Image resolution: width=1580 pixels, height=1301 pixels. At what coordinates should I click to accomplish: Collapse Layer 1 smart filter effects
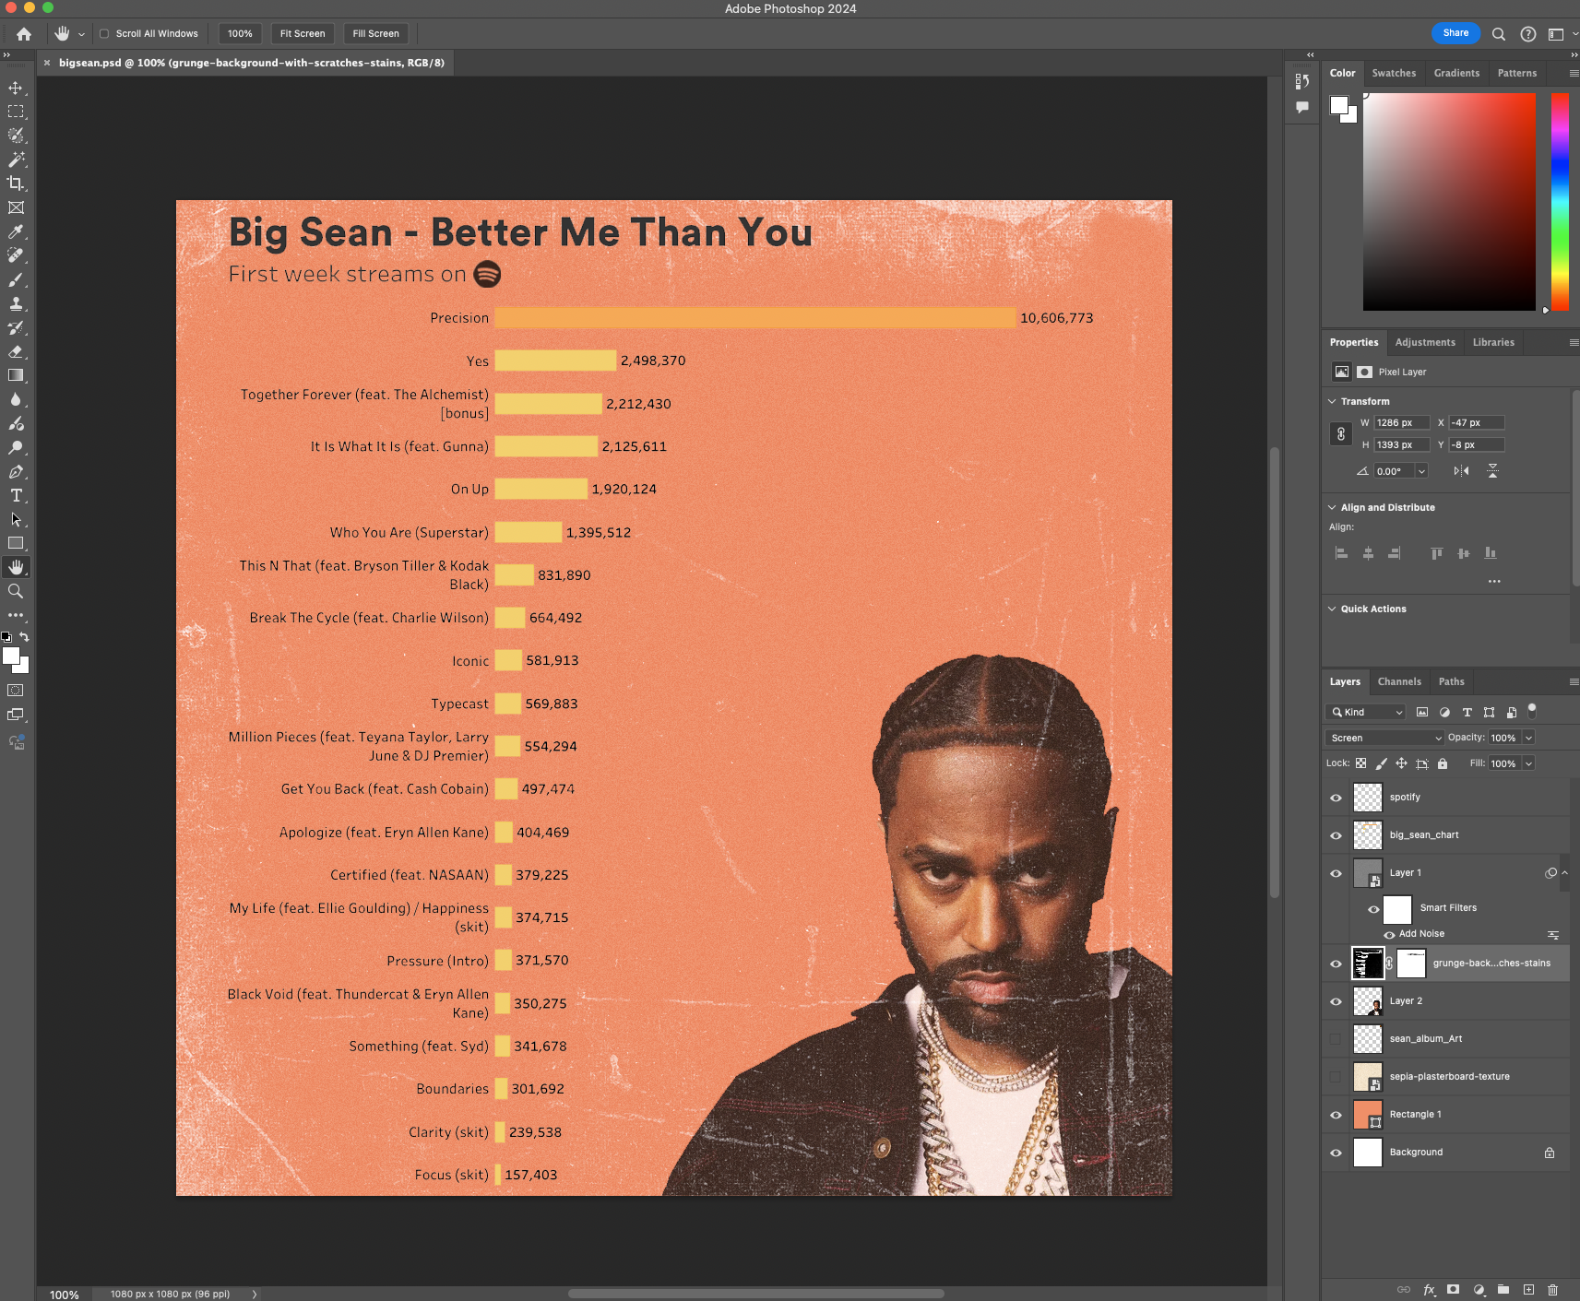[x=1564, y=873]
